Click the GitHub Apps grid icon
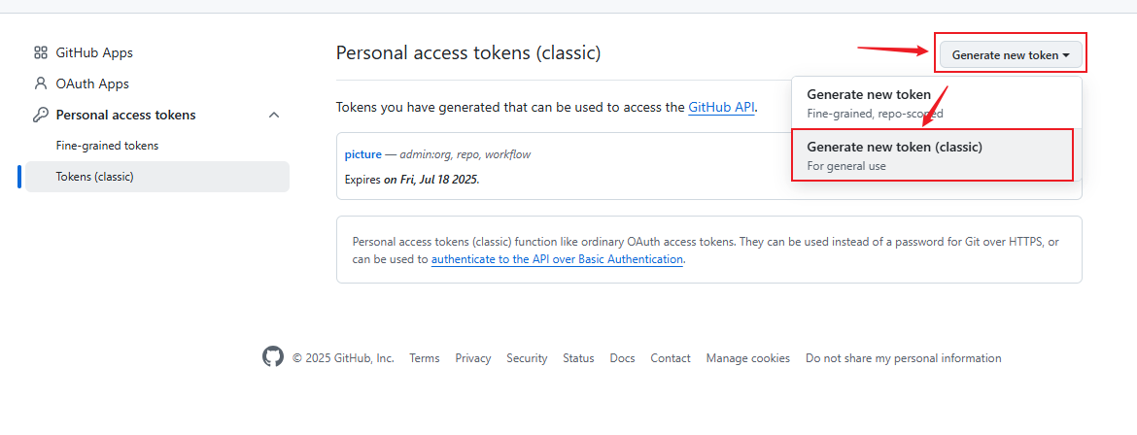The height and width of the screenshot is (435, 1137). (x=41, y=53)
